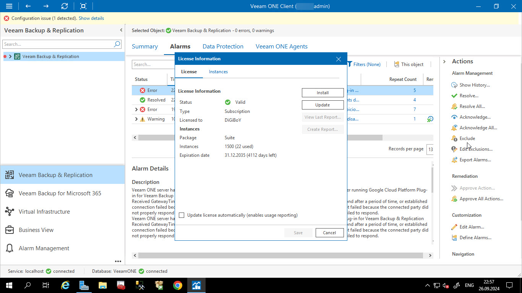Open Google Chrome from the taskbar
This screenshot has width=522, height=293.
[177, 285]
